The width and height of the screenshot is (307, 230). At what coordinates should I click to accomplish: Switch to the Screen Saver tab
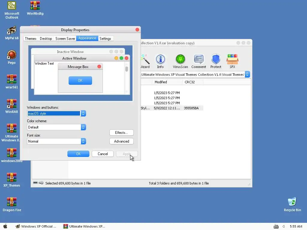tap(65, 39)
